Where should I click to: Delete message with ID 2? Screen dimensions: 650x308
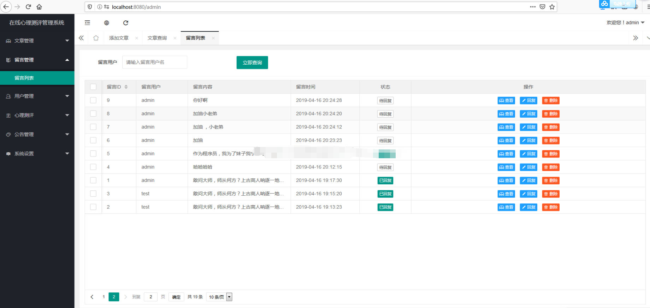click(x=551, y=207)
